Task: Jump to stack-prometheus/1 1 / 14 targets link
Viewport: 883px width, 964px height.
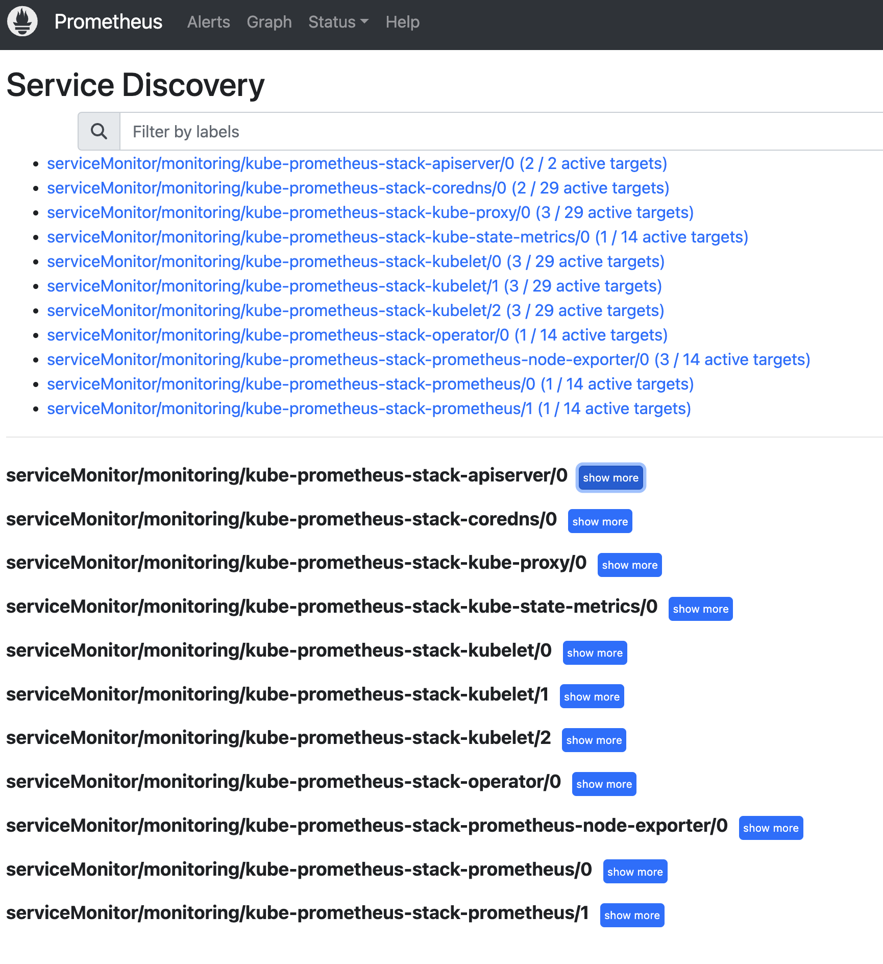Action: pyautogui.click(x=369, y=408)
